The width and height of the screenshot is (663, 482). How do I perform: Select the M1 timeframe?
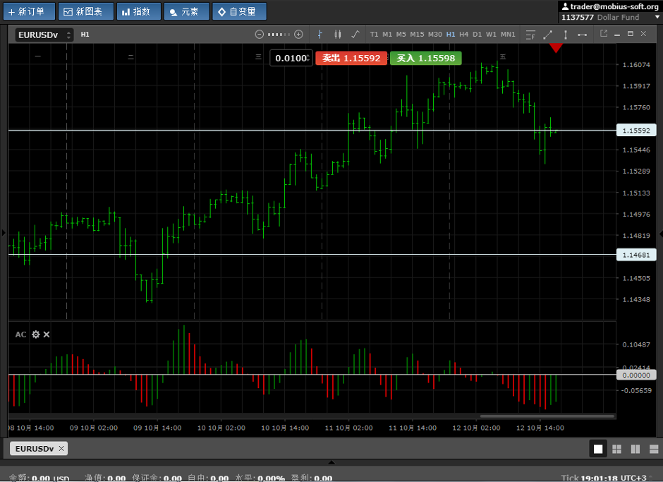(x=387, y=35)
